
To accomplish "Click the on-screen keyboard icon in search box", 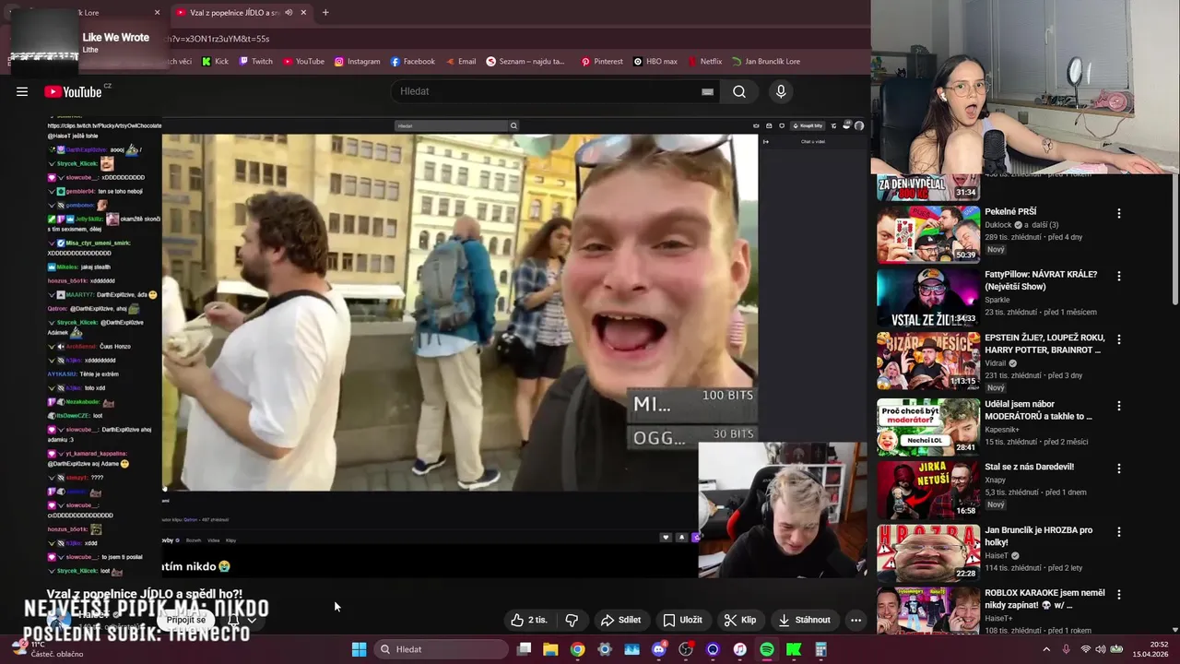I will coord(707,91).
